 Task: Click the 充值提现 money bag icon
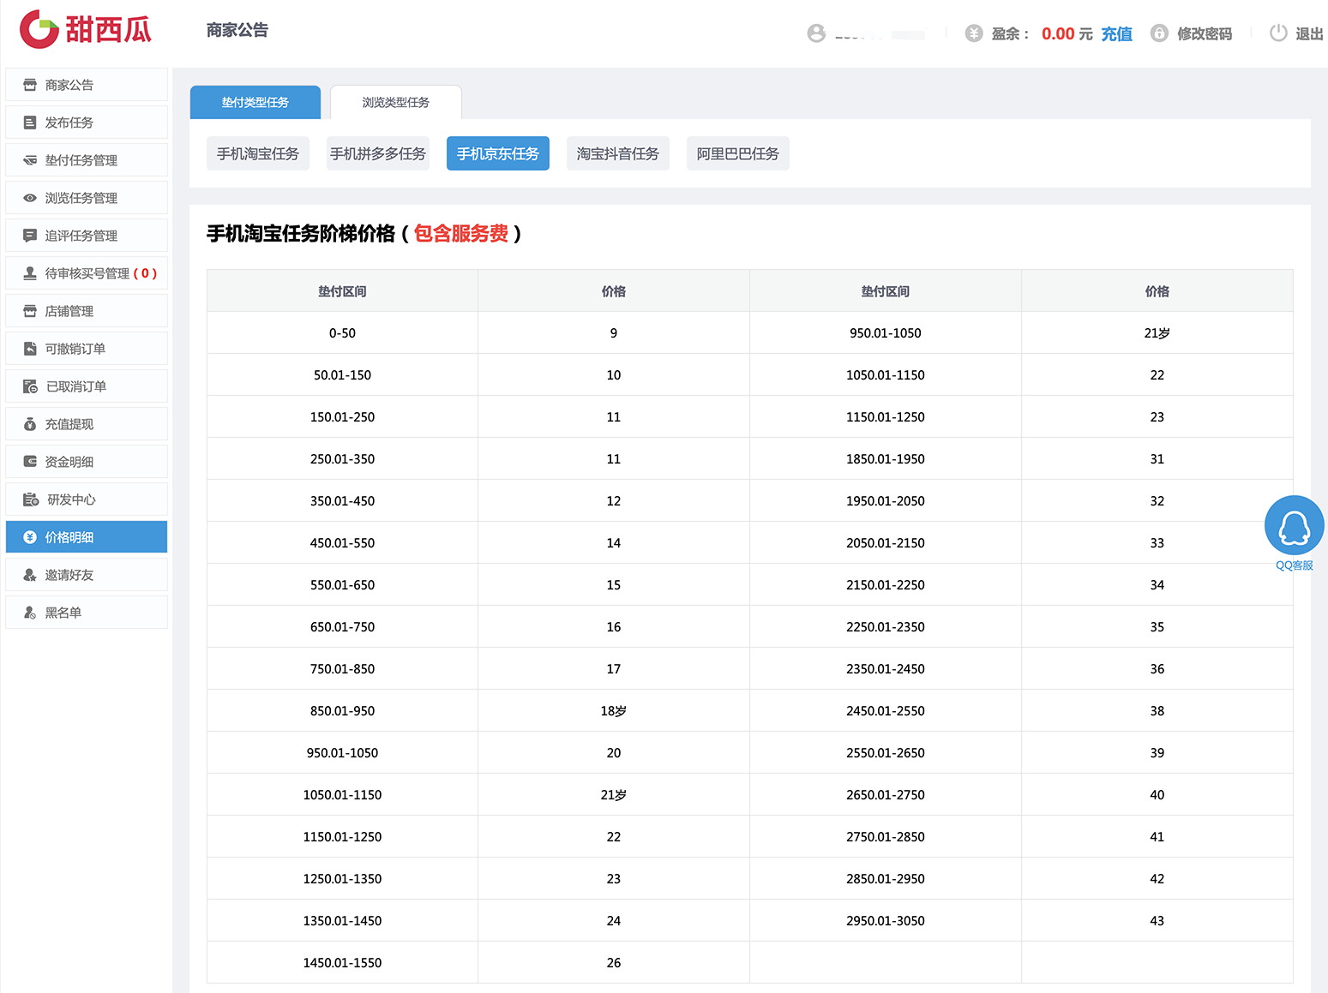tap(30, 424)
